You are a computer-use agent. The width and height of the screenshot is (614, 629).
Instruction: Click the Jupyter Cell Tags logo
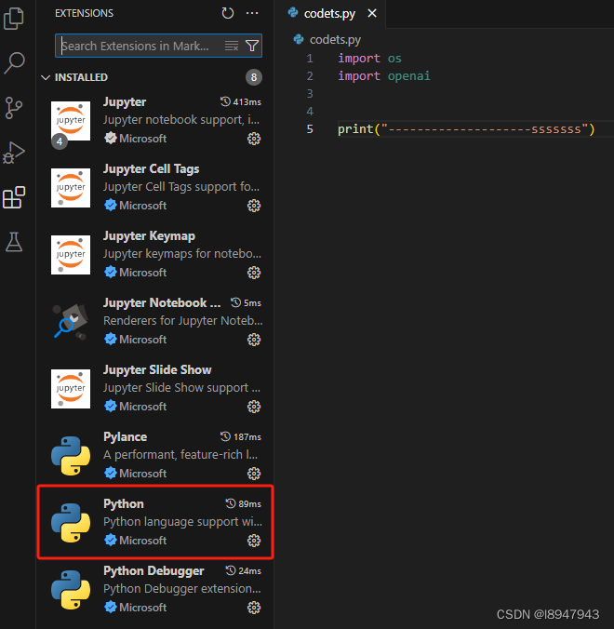pos(71,188)
